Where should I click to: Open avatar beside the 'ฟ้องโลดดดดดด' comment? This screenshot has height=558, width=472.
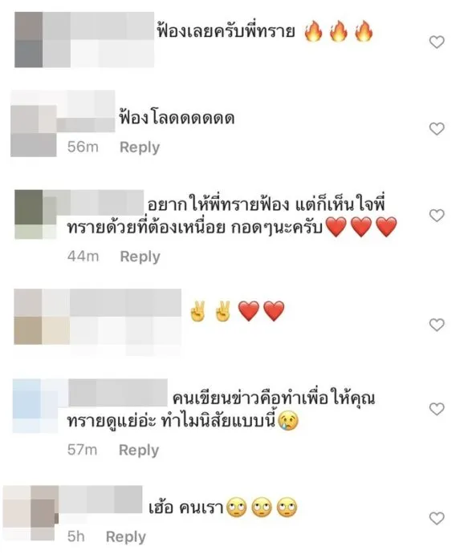tap(34, 131)
